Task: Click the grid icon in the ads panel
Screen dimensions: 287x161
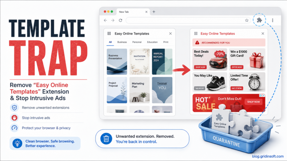Action: tap(196, 33)
